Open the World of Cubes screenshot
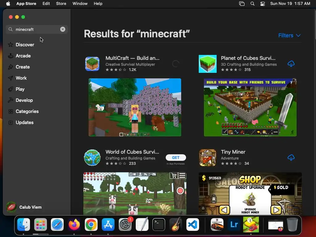 click(x=135, y=193)
